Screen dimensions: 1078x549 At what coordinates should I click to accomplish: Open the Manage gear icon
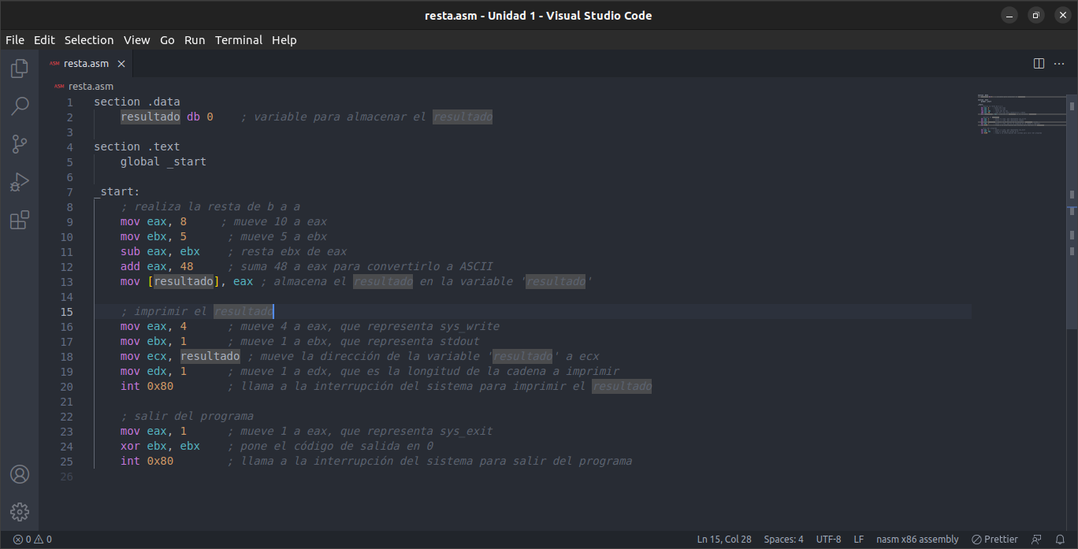tap(20, 512)
